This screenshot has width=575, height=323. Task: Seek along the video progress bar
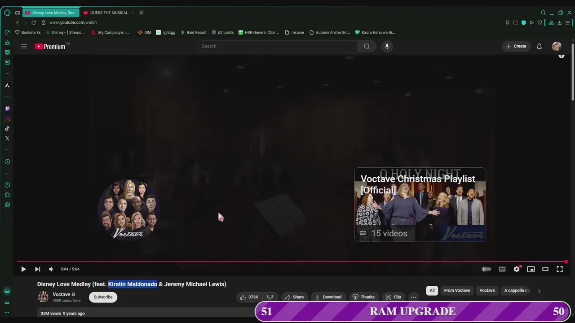291,262
